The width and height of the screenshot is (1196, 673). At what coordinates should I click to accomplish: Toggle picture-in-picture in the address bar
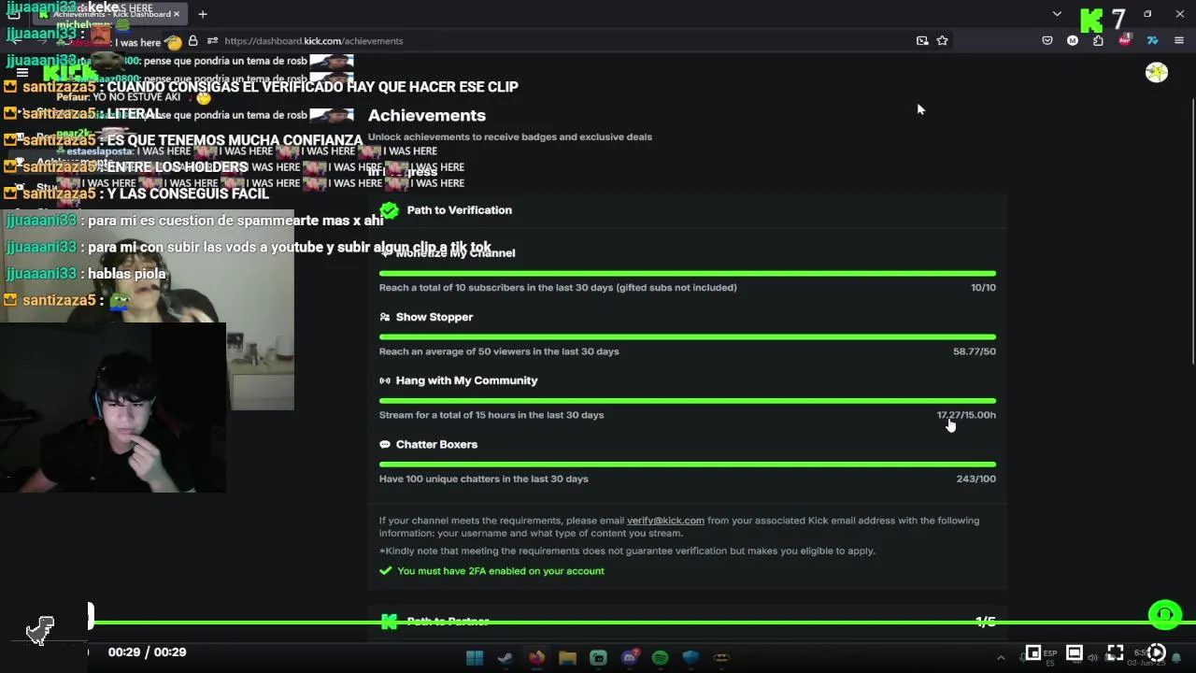(x=922, y=40)
